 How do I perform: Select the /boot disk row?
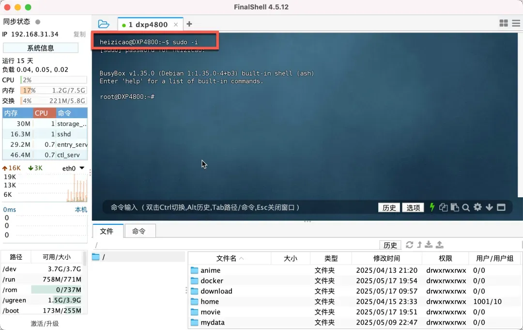click(x=42, y=311)
